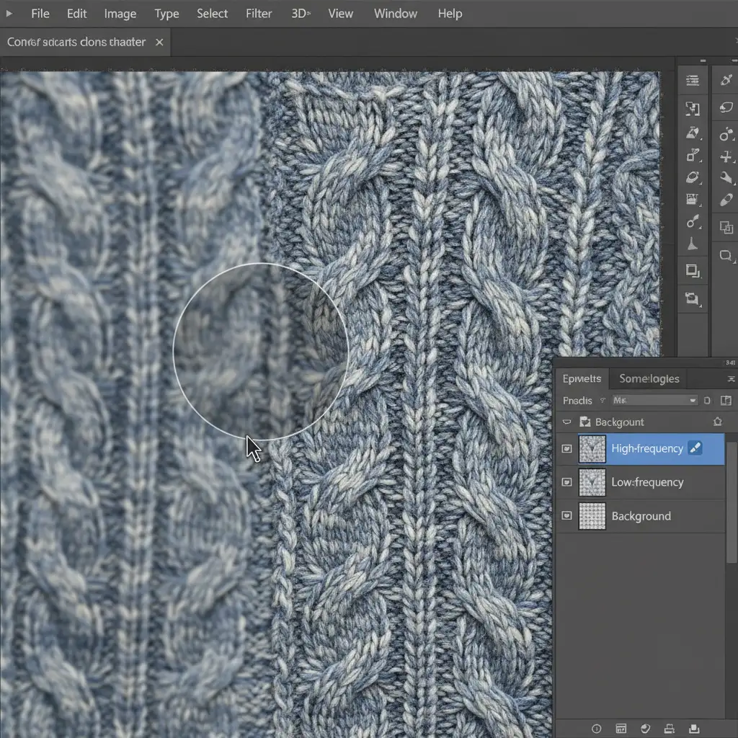Open the layers panel options menu

click(x=731, y=378)
